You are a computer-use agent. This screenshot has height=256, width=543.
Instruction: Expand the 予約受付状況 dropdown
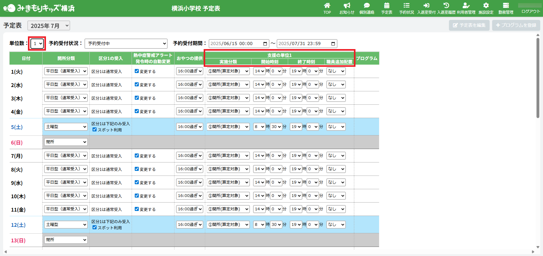[126, 43]
